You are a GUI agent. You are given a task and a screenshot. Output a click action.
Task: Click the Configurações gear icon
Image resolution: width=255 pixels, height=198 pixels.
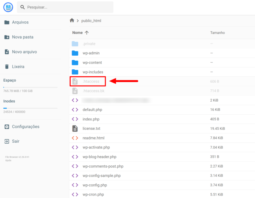[x=7, y=127]
